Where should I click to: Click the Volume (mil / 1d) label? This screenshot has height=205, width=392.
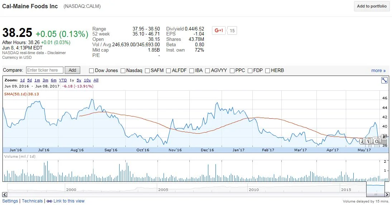20,157
